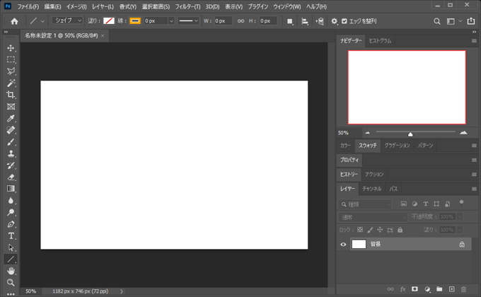Select the Zoom tool
The width and height of the screenshot is (481, 297).
coord(11,283)
